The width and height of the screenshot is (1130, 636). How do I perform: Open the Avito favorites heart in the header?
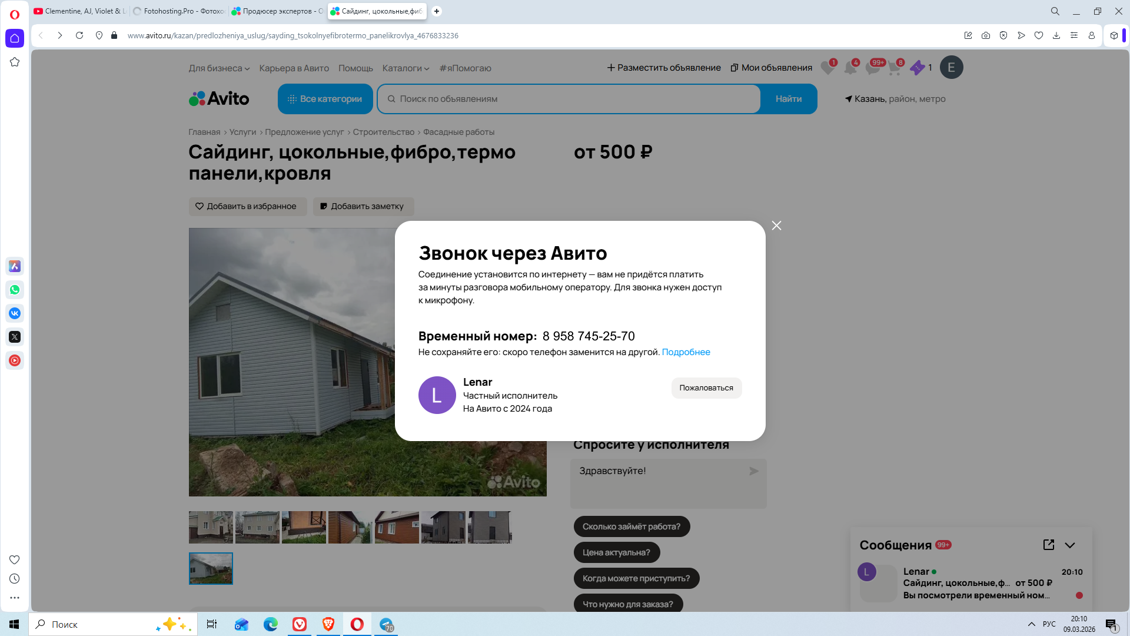827,68
